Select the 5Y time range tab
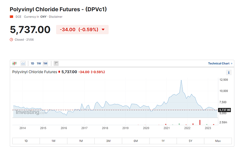Screen dimensions: 241x153 pyautogui.click(x=190, y=141)
